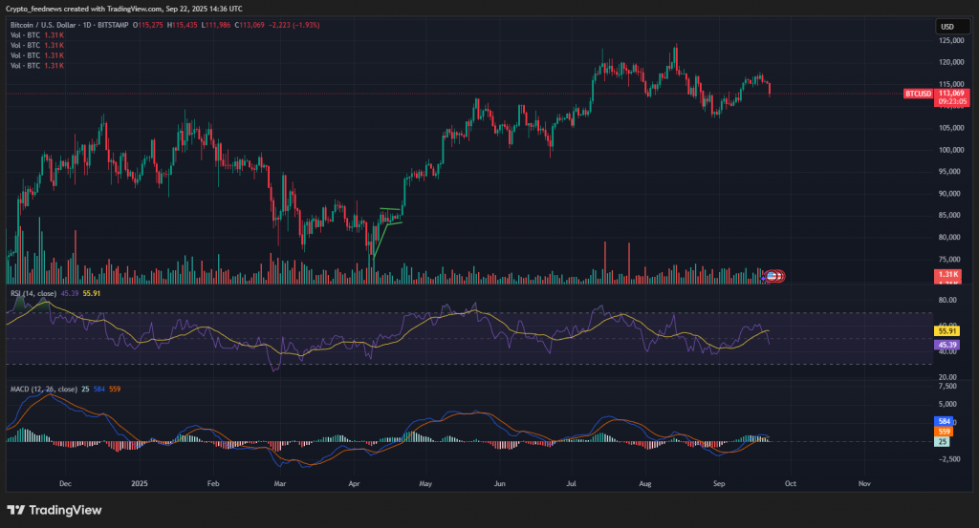The width and height of the screenshot is (979, 528).
Task: Click the TradingView logo icon
Action: (x=16, y=510)
